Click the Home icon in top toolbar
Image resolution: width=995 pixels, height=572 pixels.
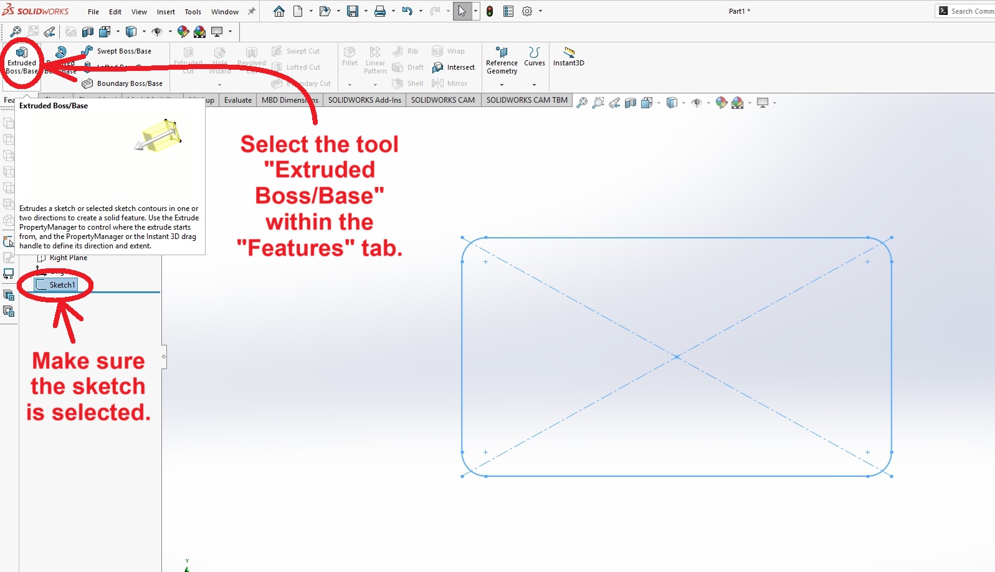point(279,11)
